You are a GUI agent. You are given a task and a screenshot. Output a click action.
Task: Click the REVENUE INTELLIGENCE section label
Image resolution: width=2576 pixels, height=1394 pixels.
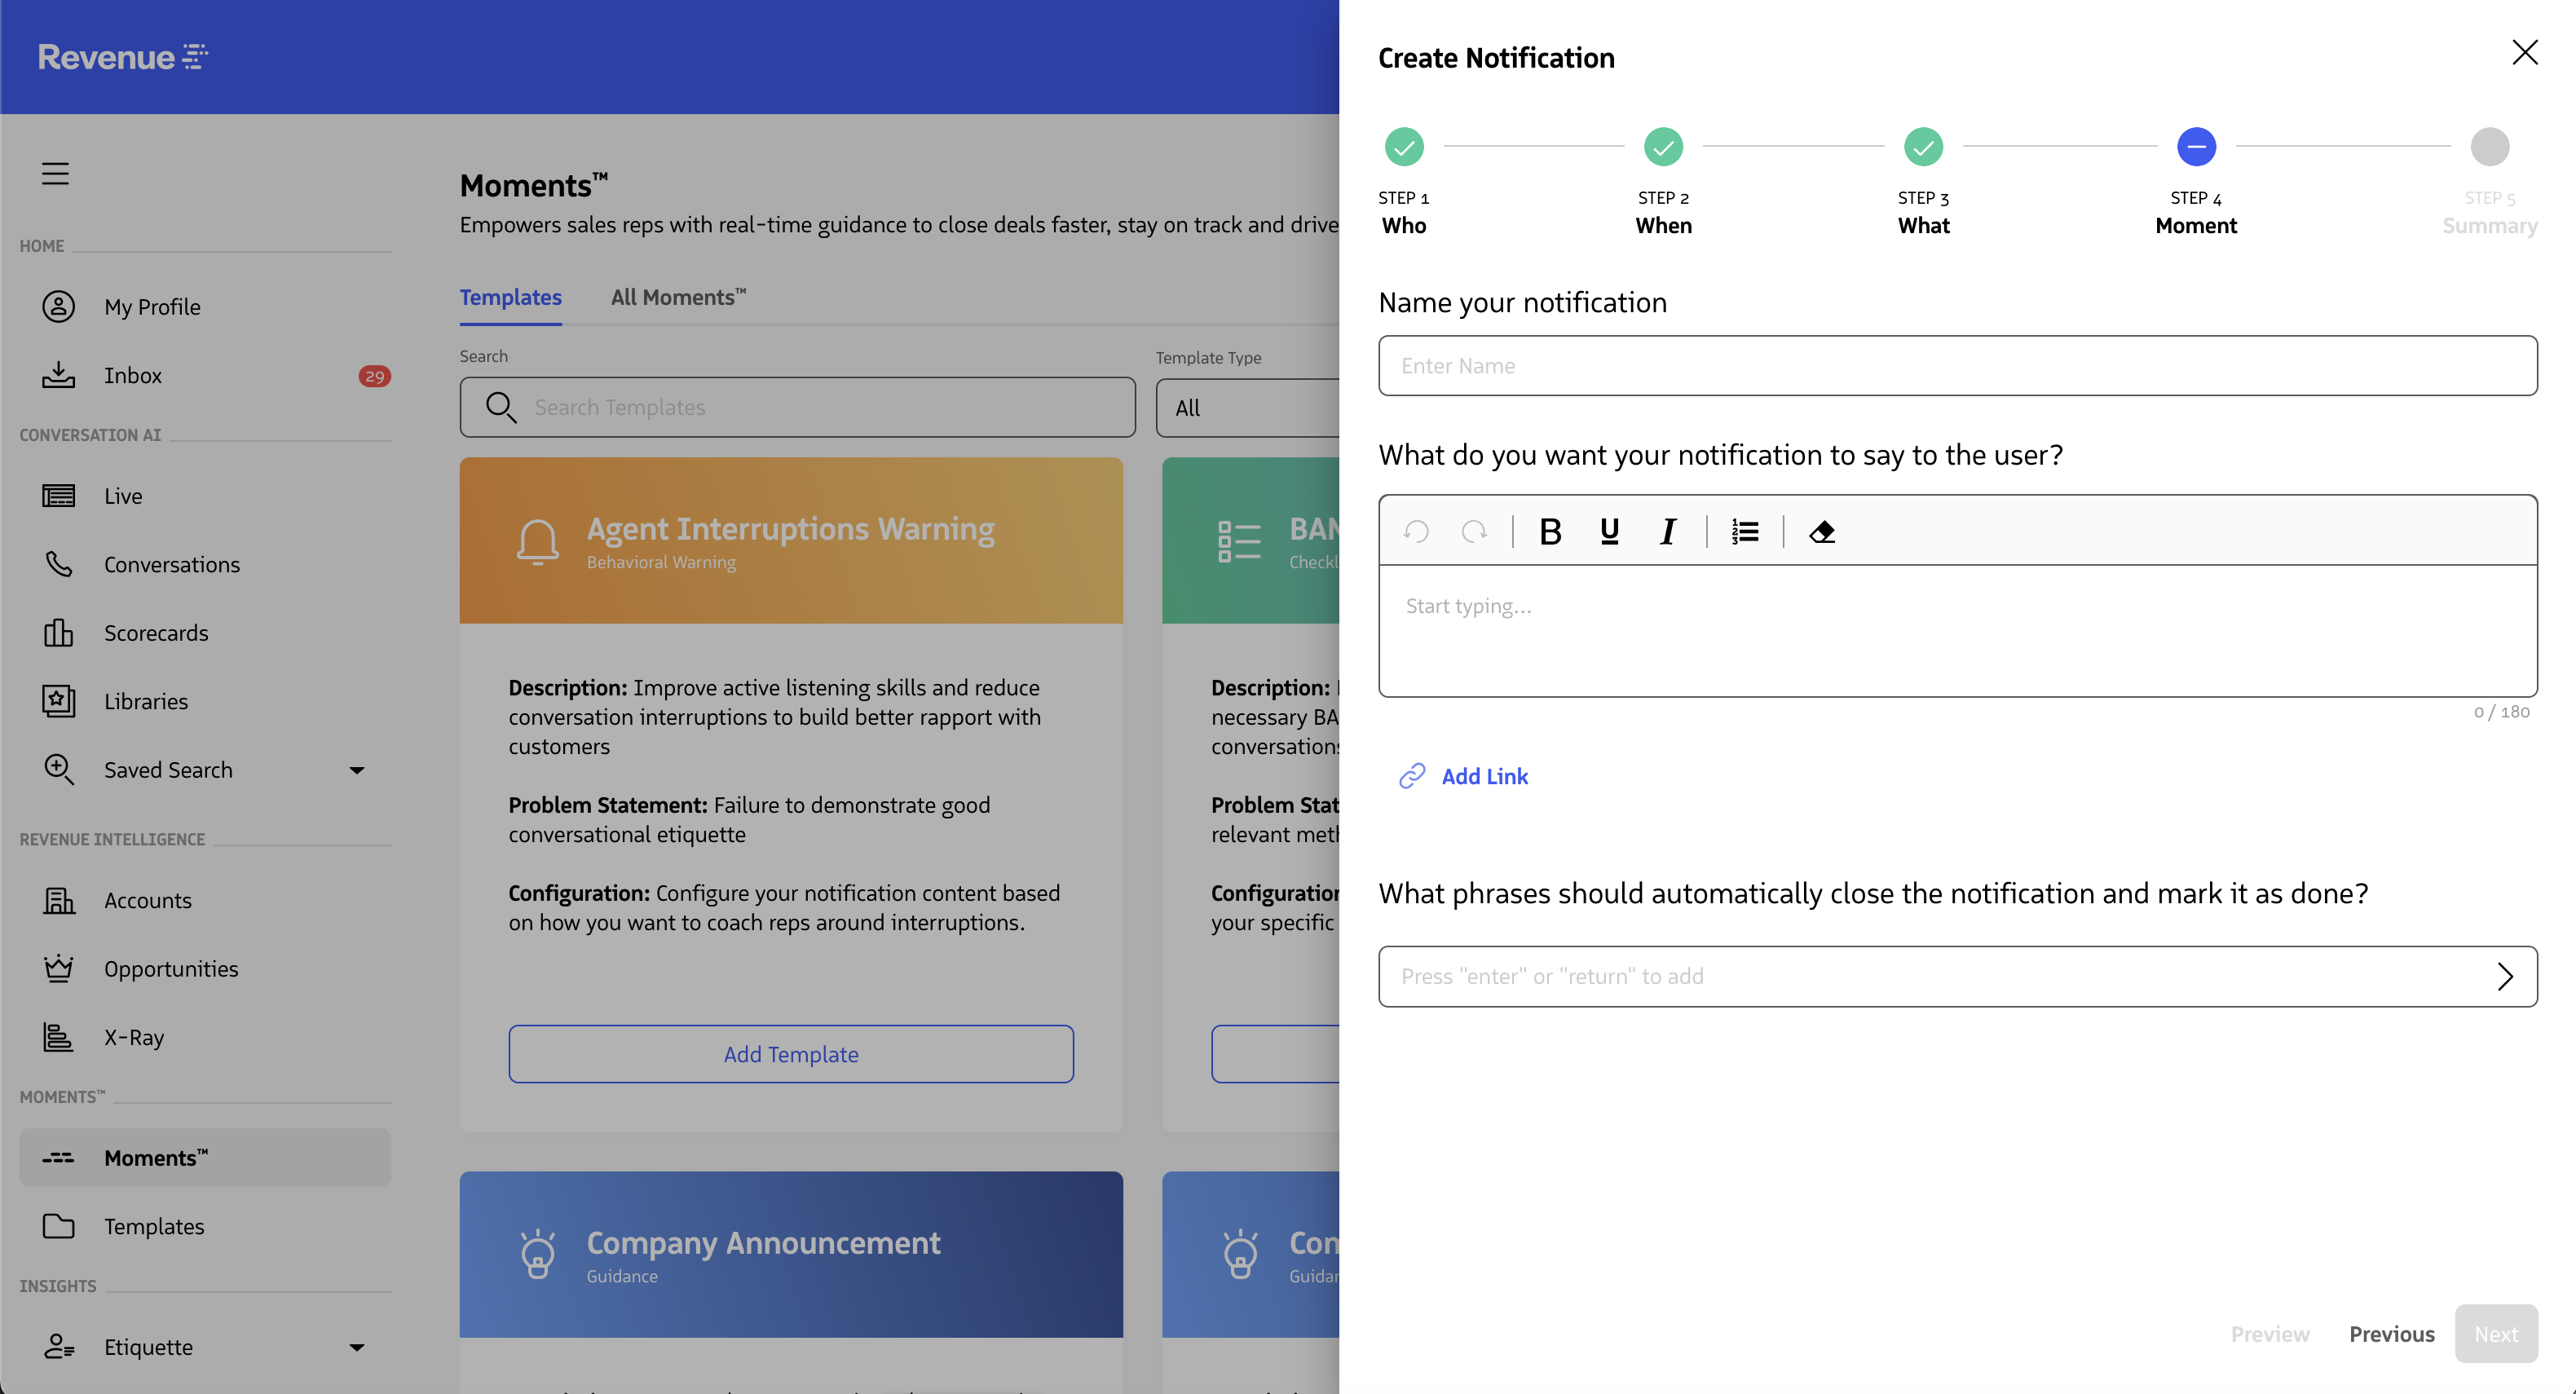112,839
